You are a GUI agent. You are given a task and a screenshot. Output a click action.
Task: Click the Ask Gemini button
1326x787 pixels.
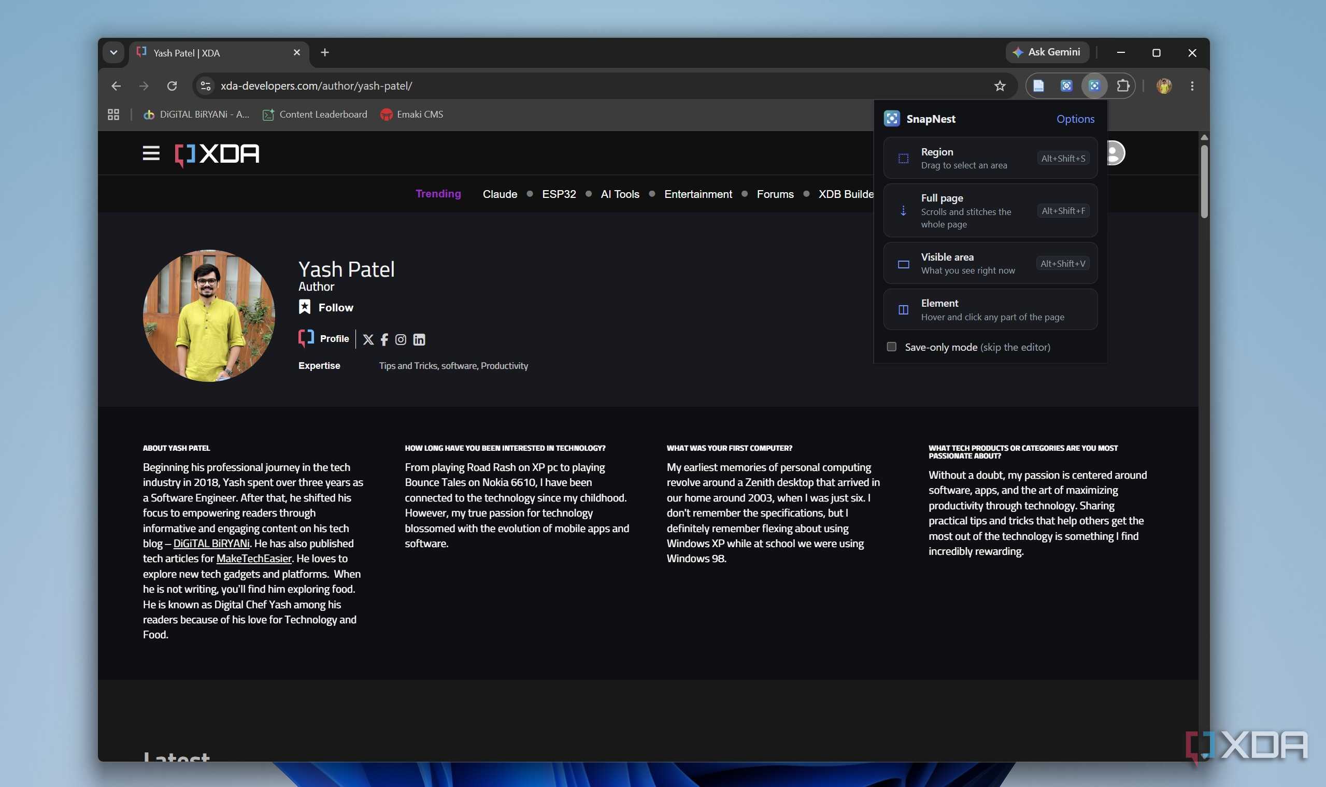click(1047, 52)
